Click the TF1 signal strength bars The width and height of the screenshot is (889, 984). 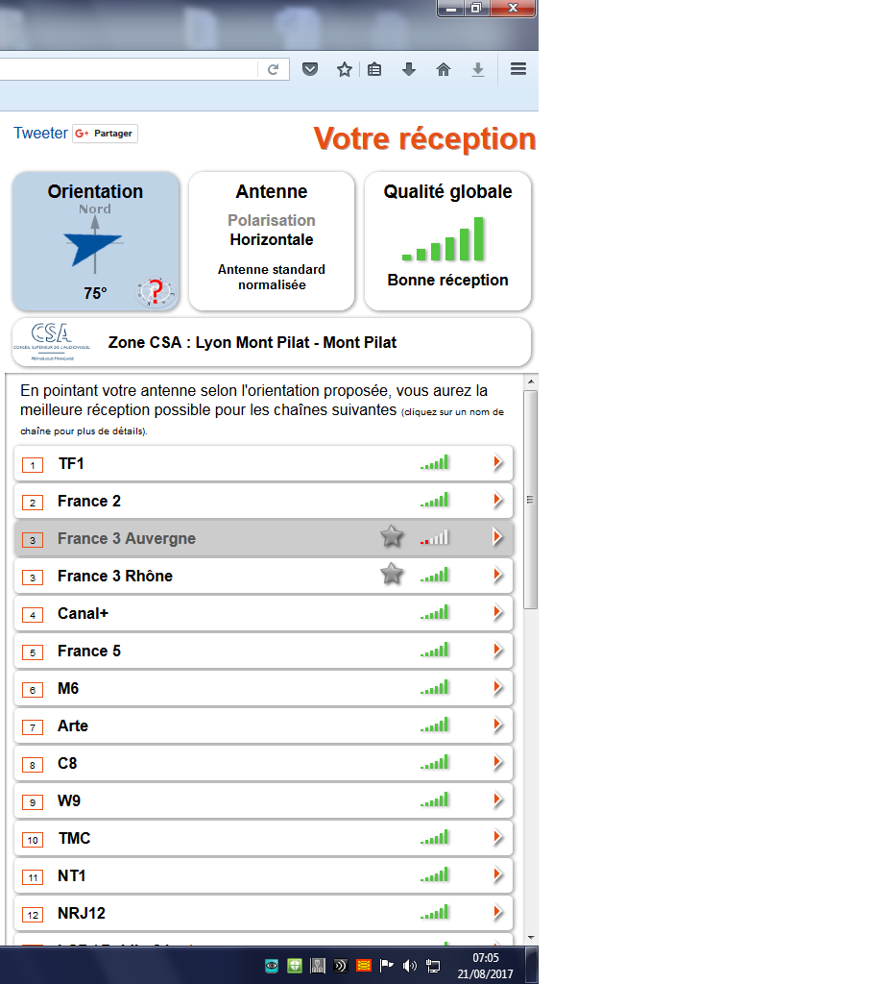(x=435, y=462)
